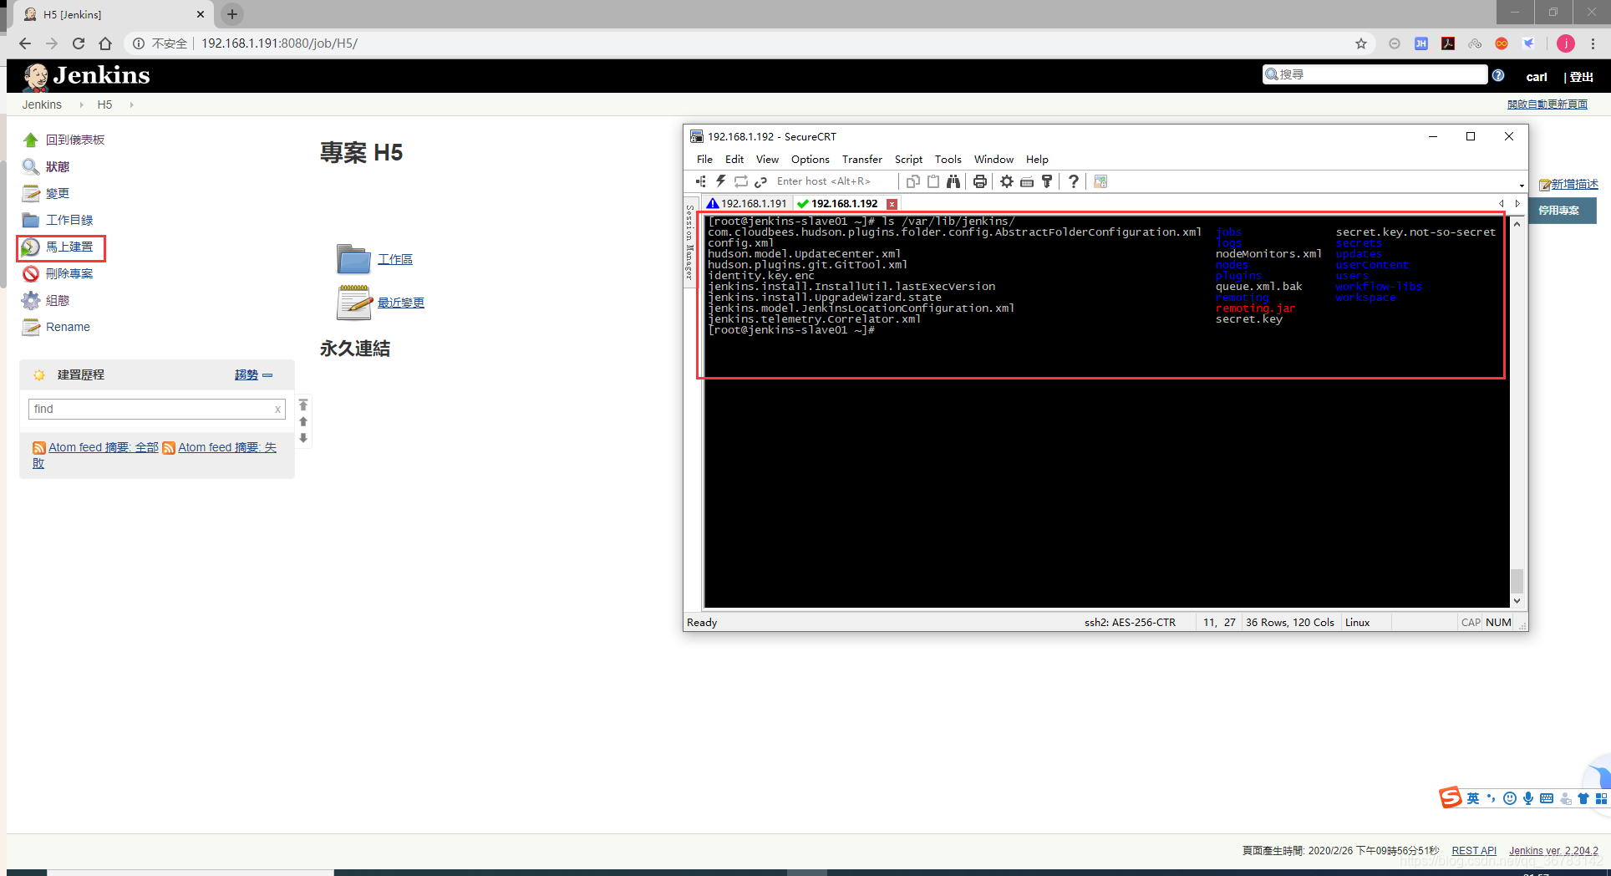The width and height of the screenshot is (1611, 876).
Task: Click the recent changes notepad icon
Action: tap(353, 303)
